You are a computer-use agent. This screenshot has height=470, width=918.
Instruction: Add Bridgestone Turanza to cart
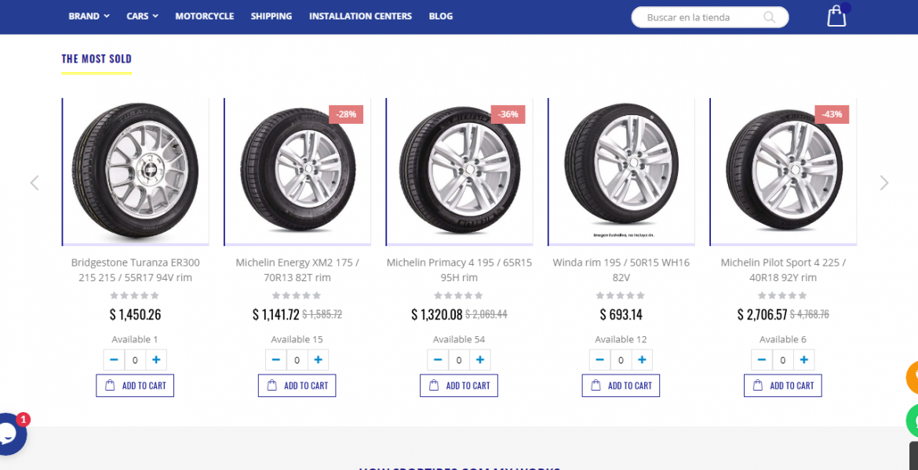tap(135, 385)
